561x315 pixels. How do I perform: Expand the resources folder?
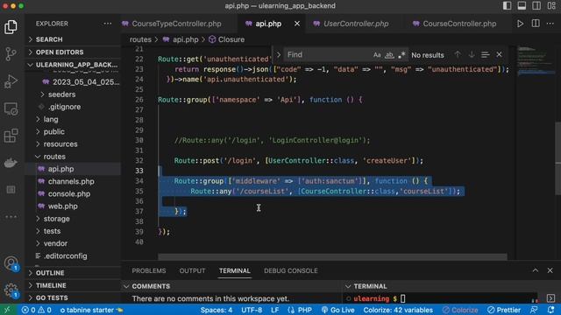(x=74, y=144)
